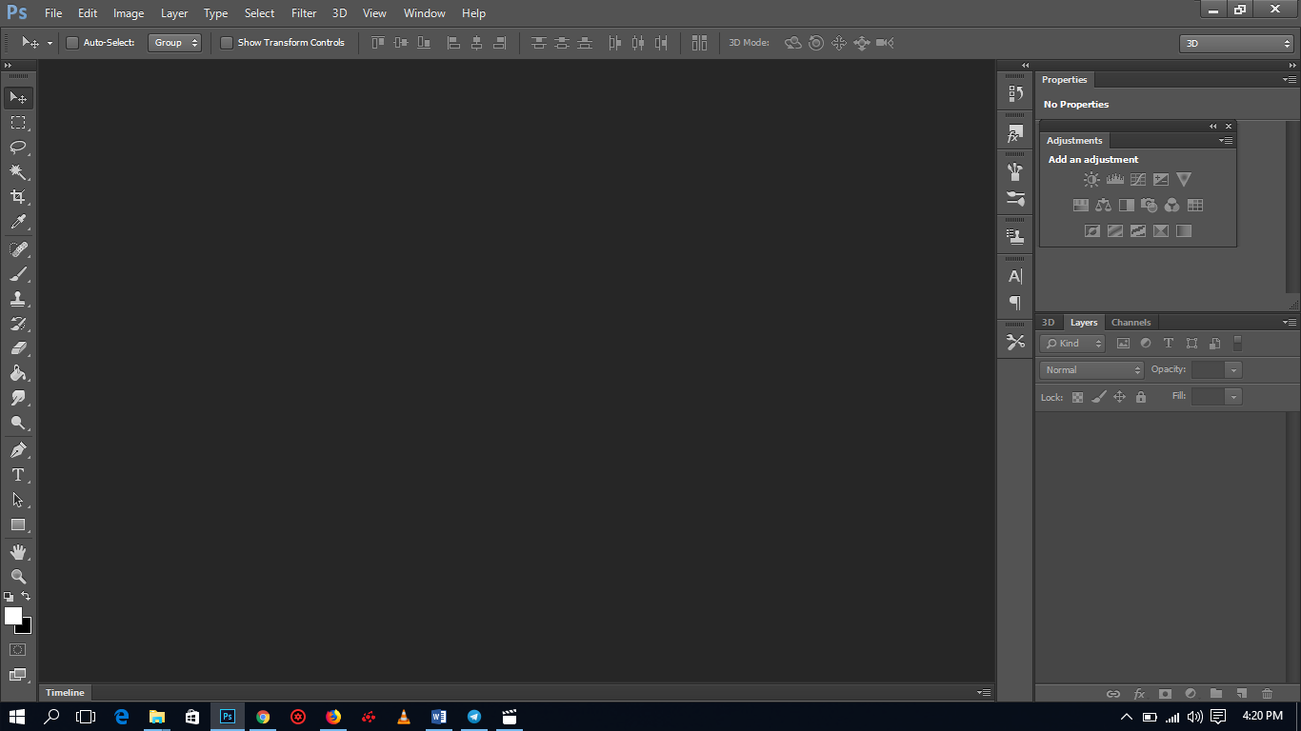Open the 3D workspace switcher dropdown
This screenshot has width=1301, height=731.
pos(1236,44)
